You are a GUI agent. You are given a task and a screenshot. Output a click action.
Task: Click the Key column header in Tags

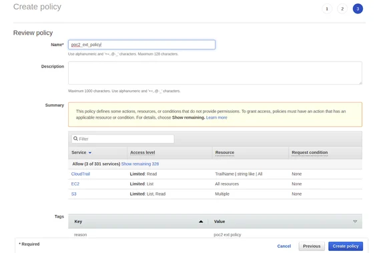(78, 222)
